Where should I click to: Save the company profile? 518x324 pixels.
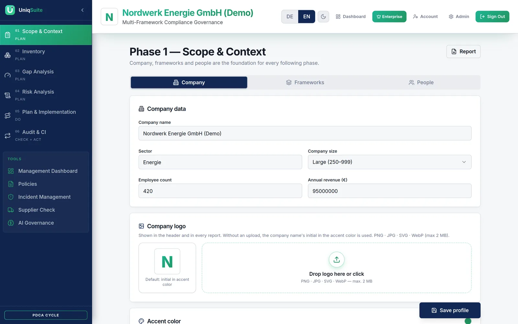click(450, 310)
